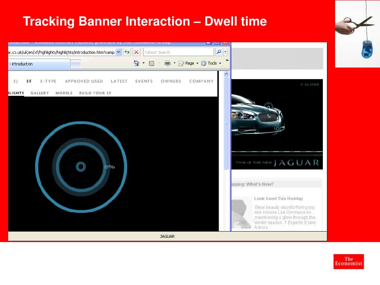This screenshot has width=380, height=285.
Task: Click the JAGUAR status bar label
Action: point(167,236)
